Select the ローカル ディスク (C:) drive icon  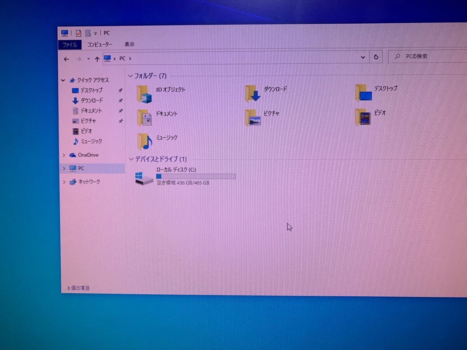click(144, 178)
